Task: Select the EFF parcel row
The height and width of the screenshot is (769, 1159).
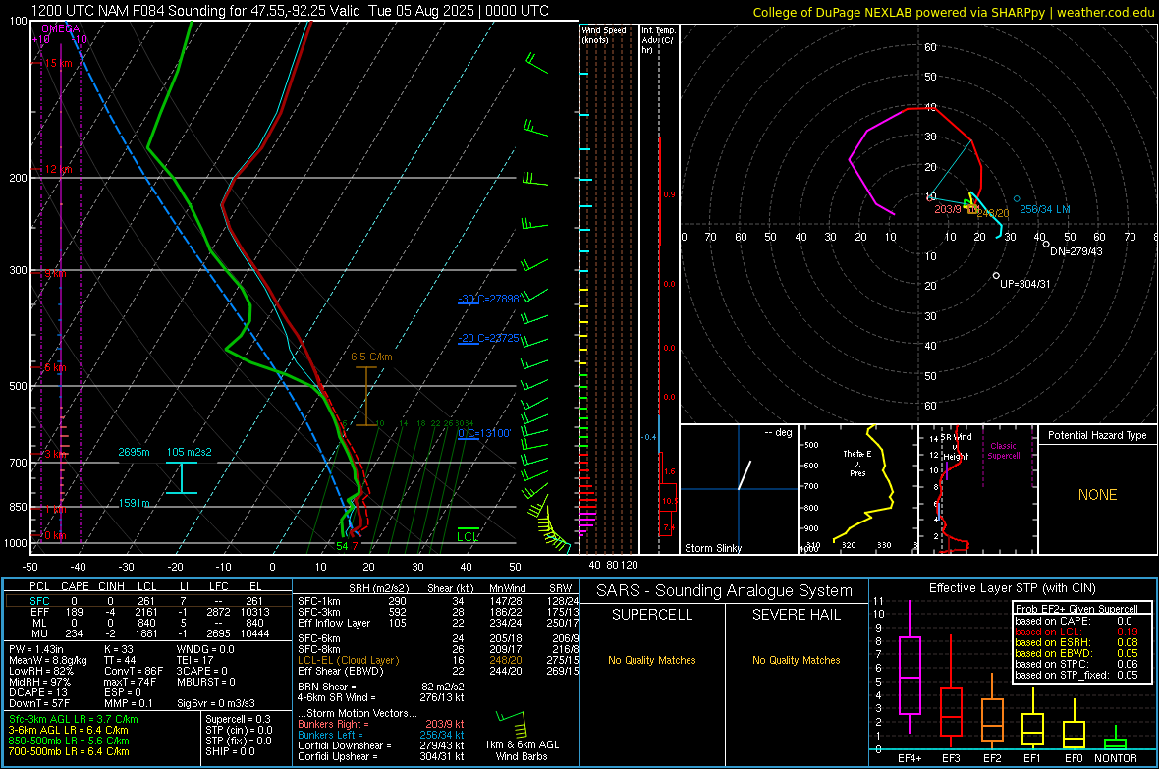Action: (x=148, y=612)
